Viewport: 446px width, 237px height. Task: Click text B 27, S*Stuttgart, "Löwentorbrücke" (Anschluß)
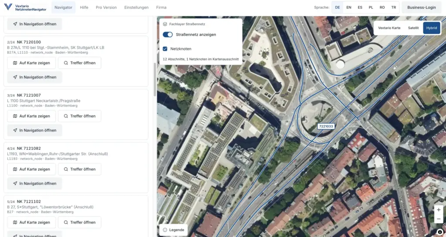(x=51, y=207)
